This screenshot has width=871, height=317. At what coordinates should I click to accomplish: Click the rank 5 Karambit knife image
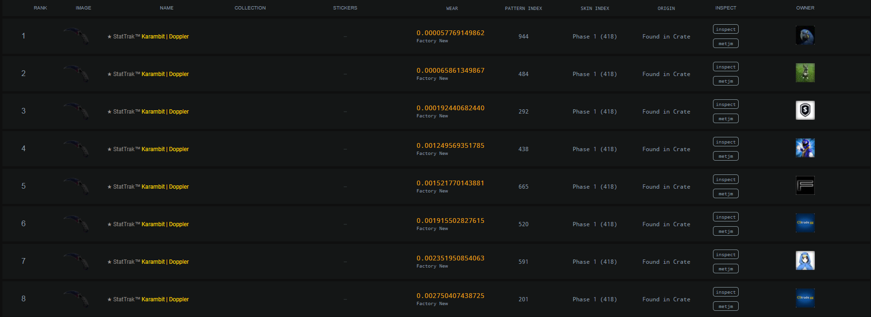(77, 186)
